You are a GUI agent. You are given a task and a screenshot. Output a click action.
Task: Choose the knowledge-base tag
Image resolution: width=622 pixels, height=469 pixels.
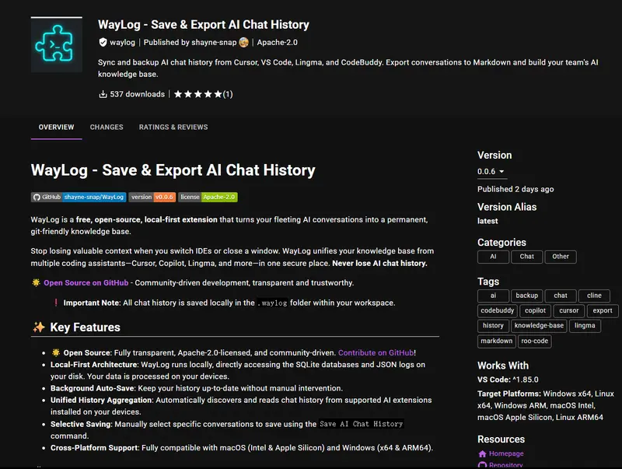tap(539, 326)
